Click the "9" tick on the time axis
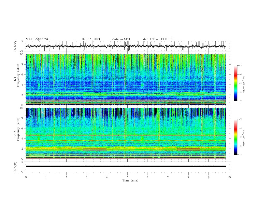 tap(208, 177)
